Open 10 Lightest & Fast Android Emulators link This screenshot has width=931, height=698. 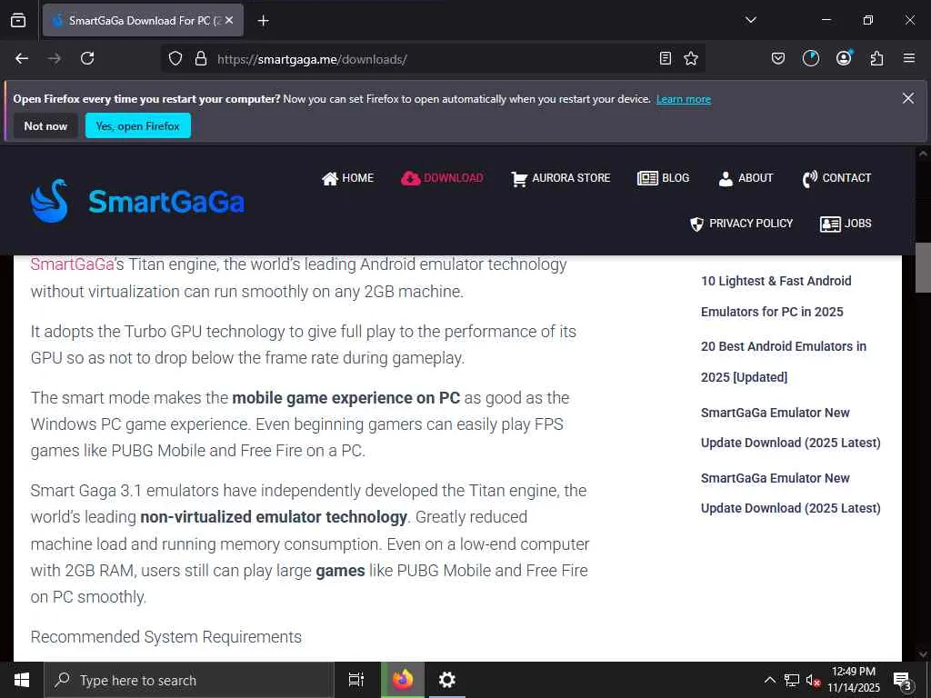(776, 296)
